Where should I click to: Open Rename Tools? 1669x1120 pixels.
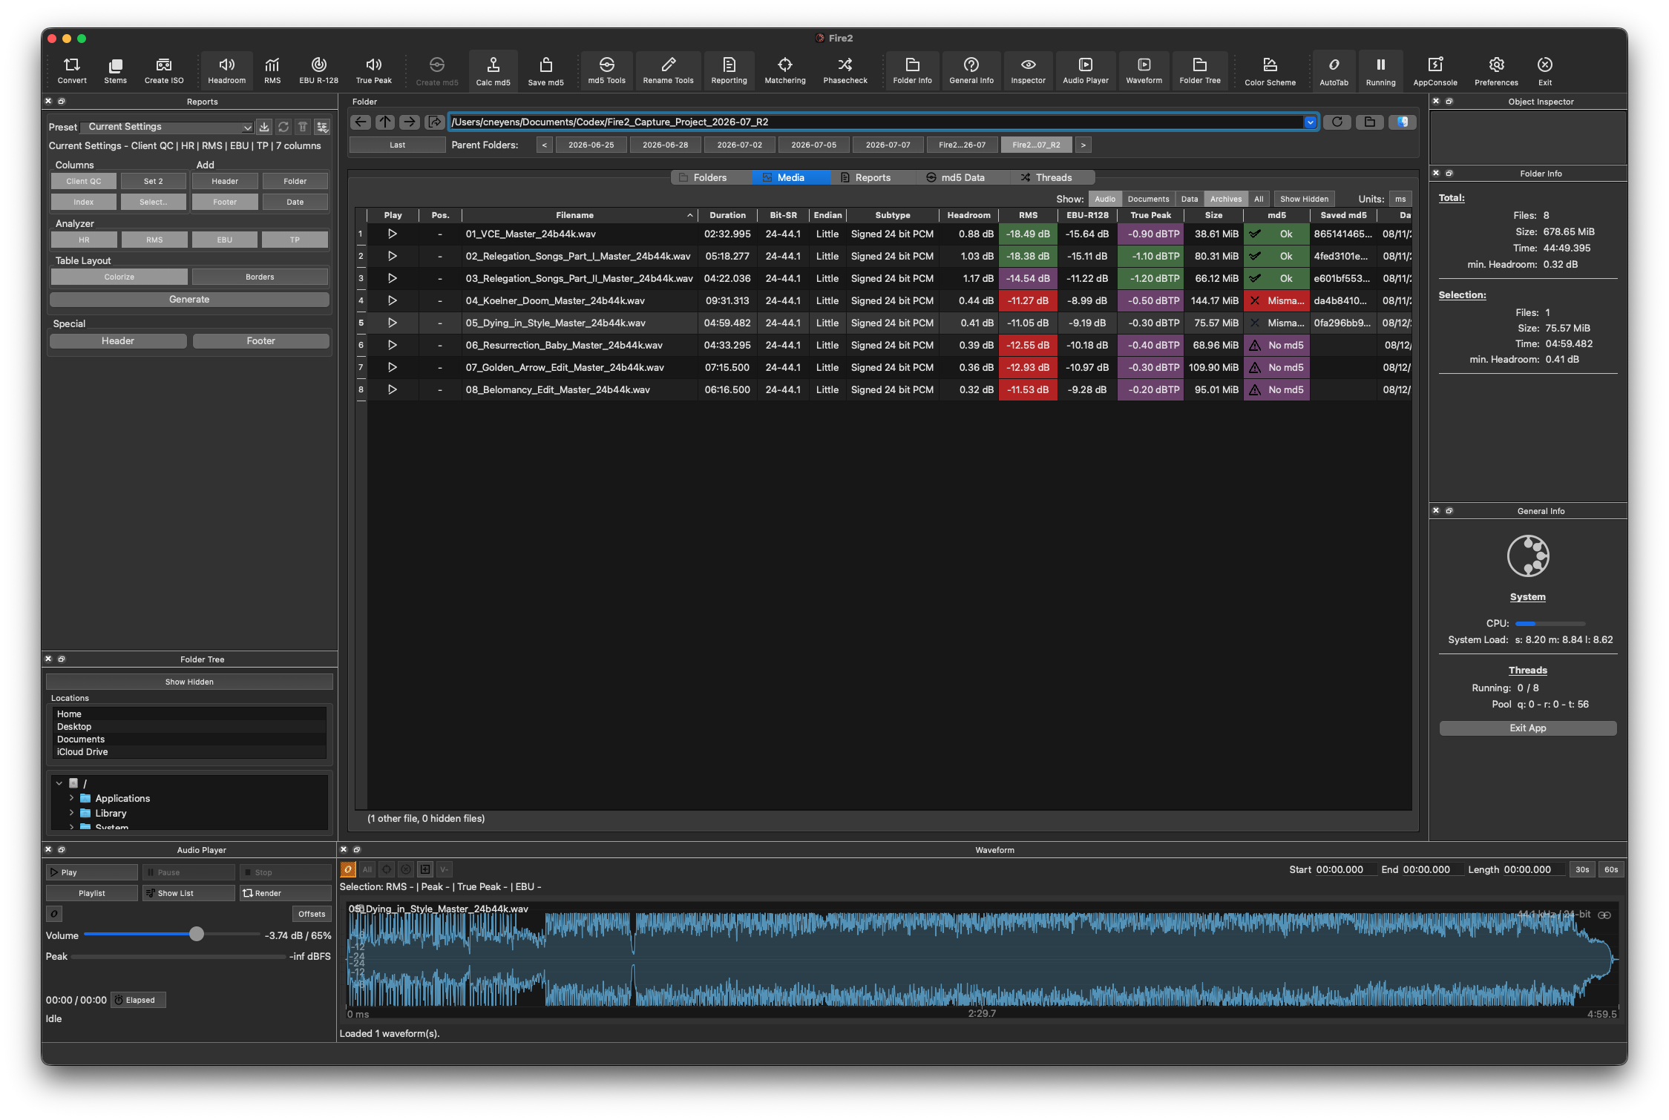click(668, 70)
